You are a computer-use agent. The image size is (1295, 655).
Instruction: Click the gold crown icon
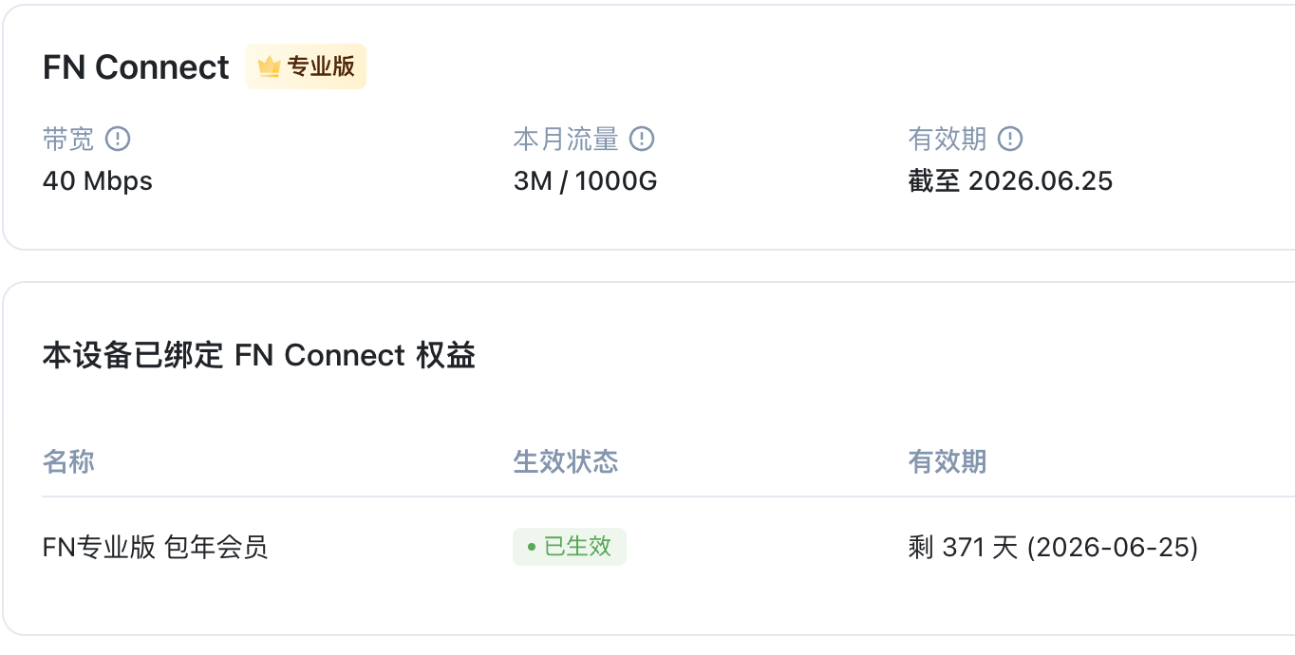[270, 67]
